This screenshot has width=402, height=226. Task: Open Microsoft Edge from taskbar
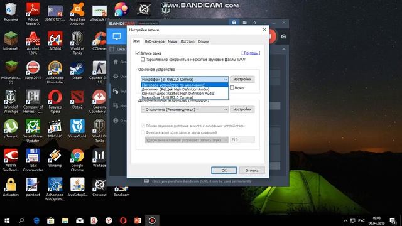click(x=36, y=220)
